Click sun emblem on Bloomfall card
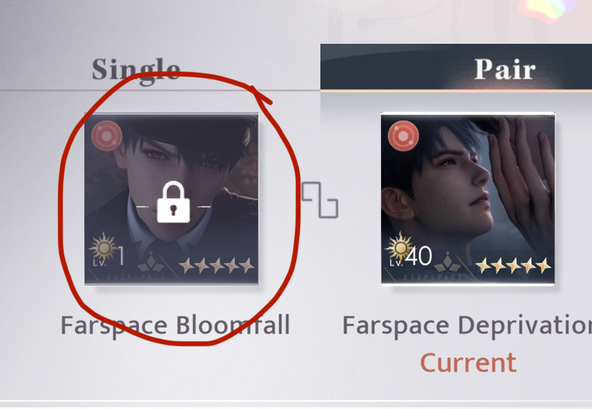 pos(102,248)
